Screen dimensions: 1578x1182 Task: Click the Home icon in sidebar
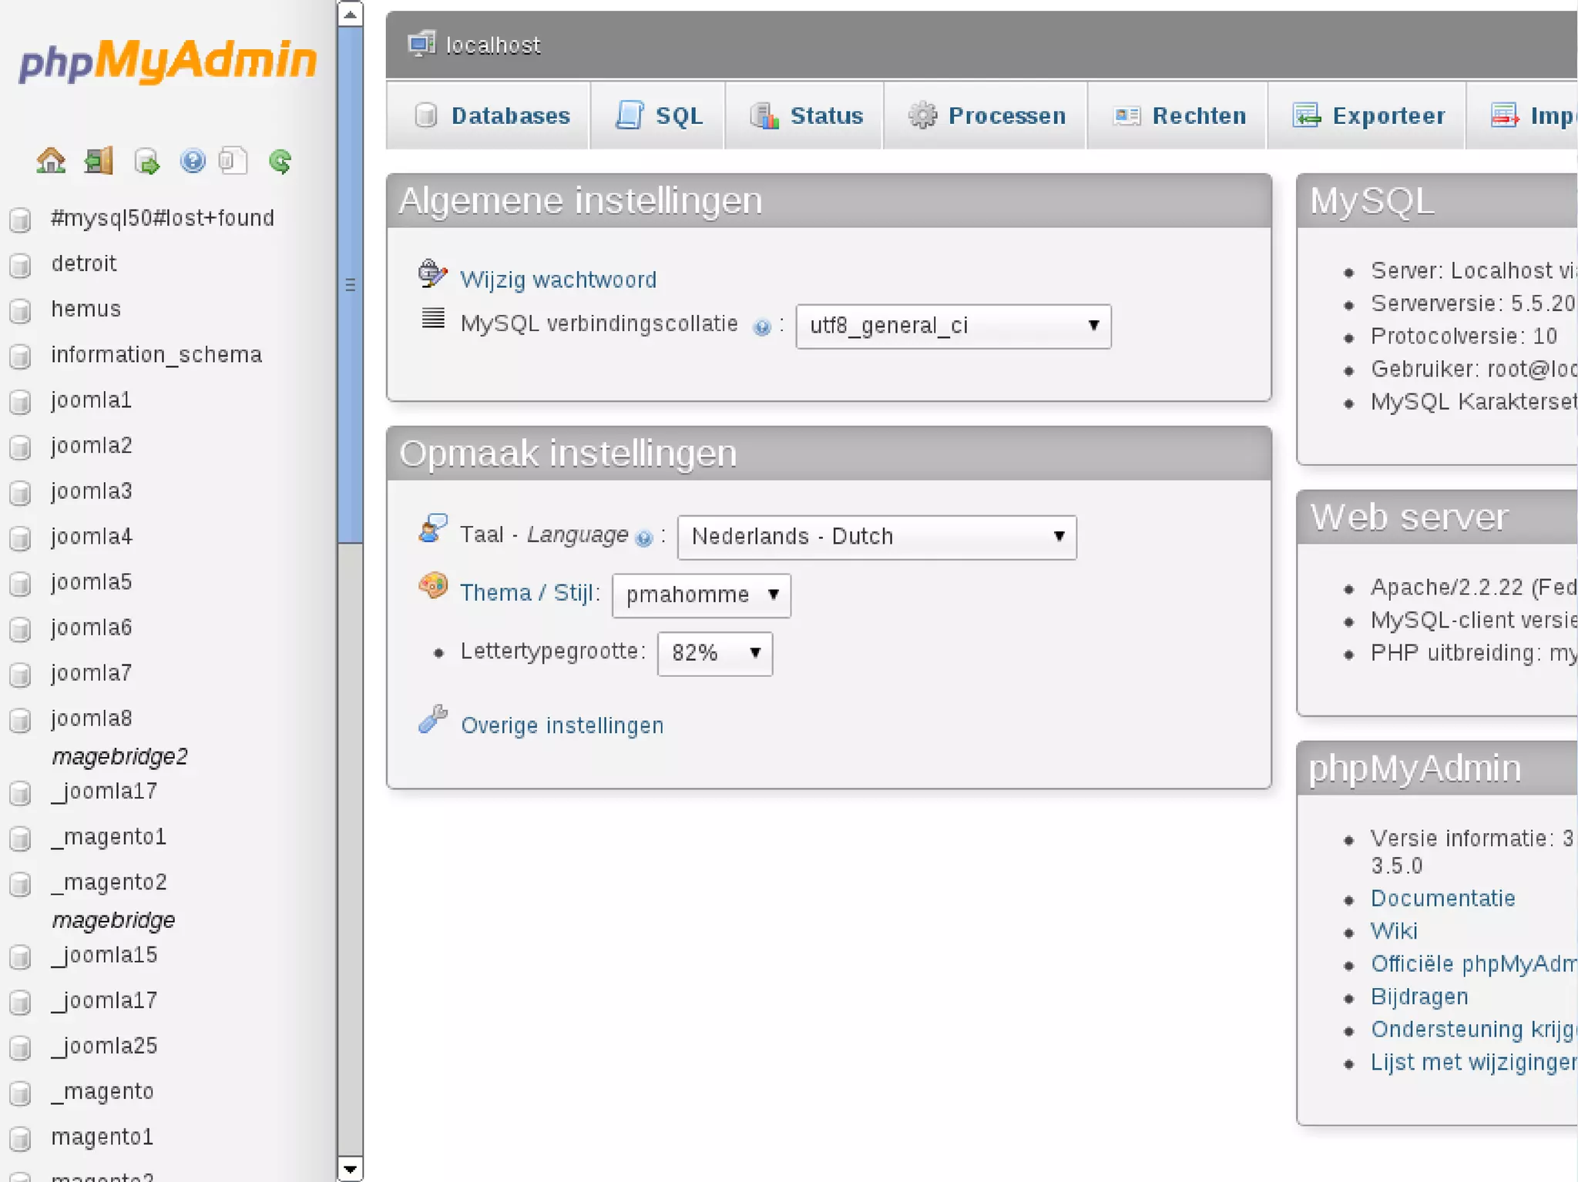coord(51,161)
